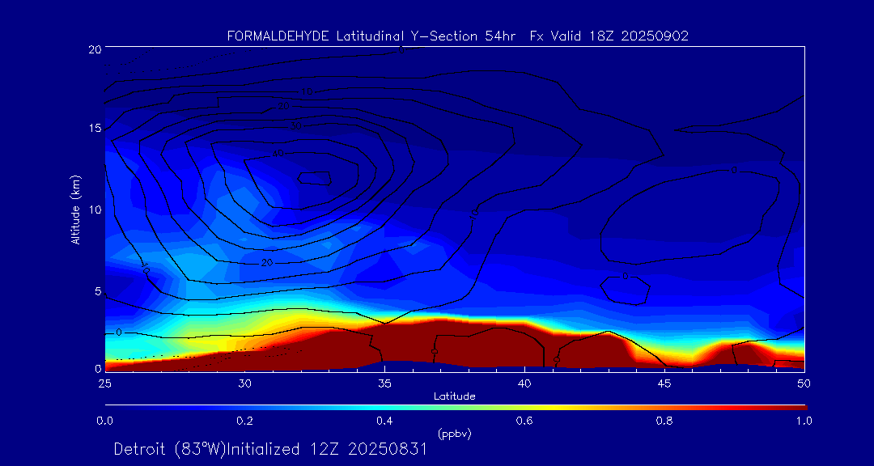The height and width of the screenshot is (466, 874).
Task: Click the '40' wind contour label
Action: click(278, 153)
